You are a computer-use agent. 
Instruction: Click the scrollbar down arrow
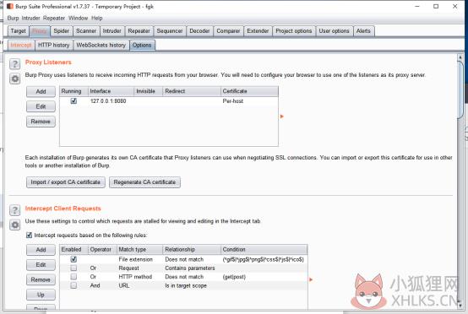(460, 305)
